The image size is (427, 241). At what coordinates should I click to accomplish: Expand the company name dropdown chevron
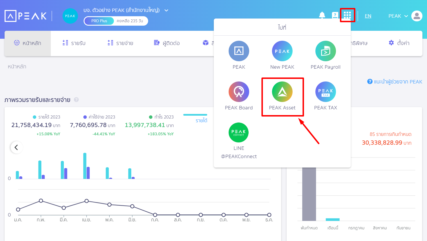pyautogui.click(x=166, y=11)
